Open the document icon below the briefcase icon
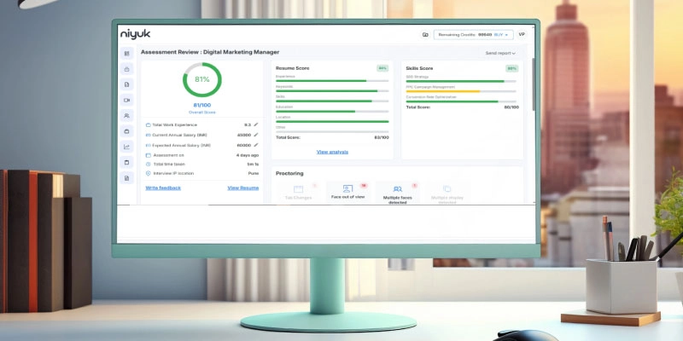 pyautogui.click(x=126, y=84)
